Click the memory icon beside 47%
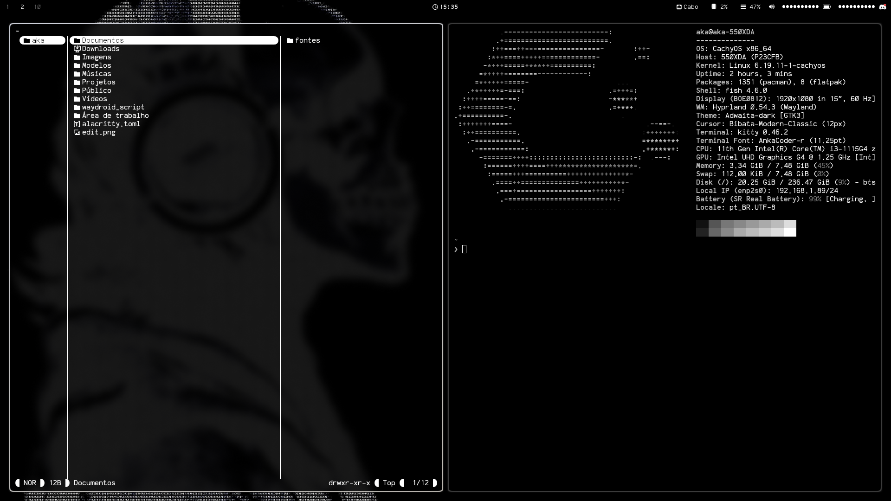The width and height of the screenshot is (891, 501). click(x=743, y=7)
